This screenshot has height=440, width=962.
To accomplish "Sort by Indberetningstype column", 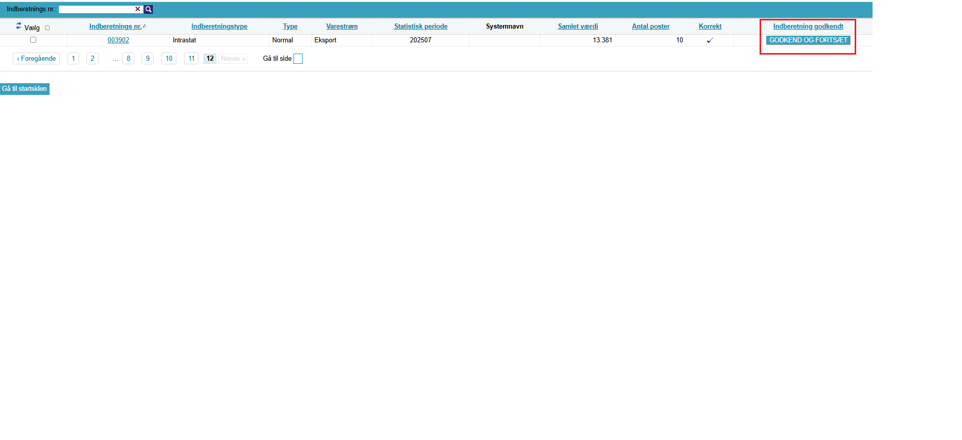I will click(219, 27).
